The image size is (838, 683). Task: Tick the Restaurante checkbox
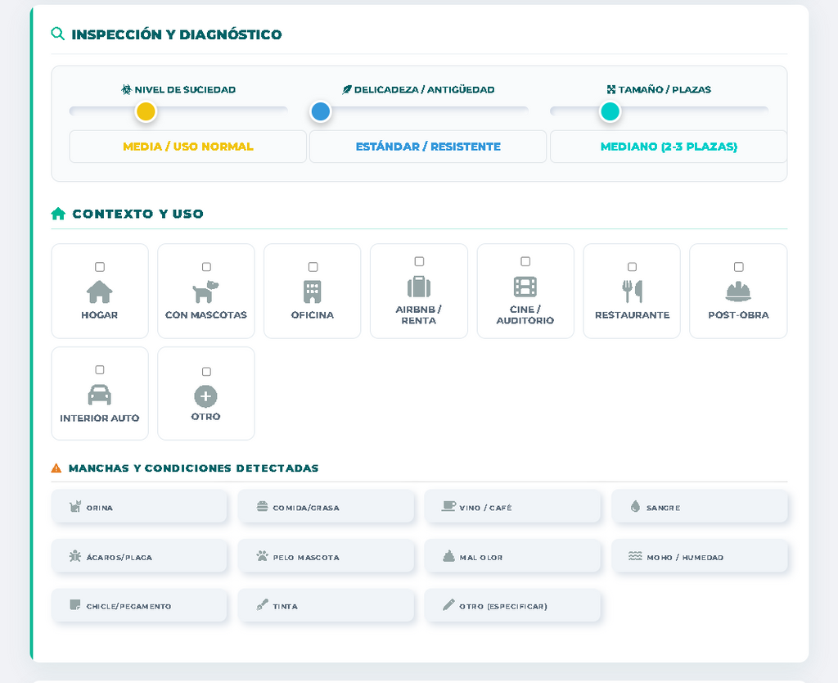click(632, 267)
